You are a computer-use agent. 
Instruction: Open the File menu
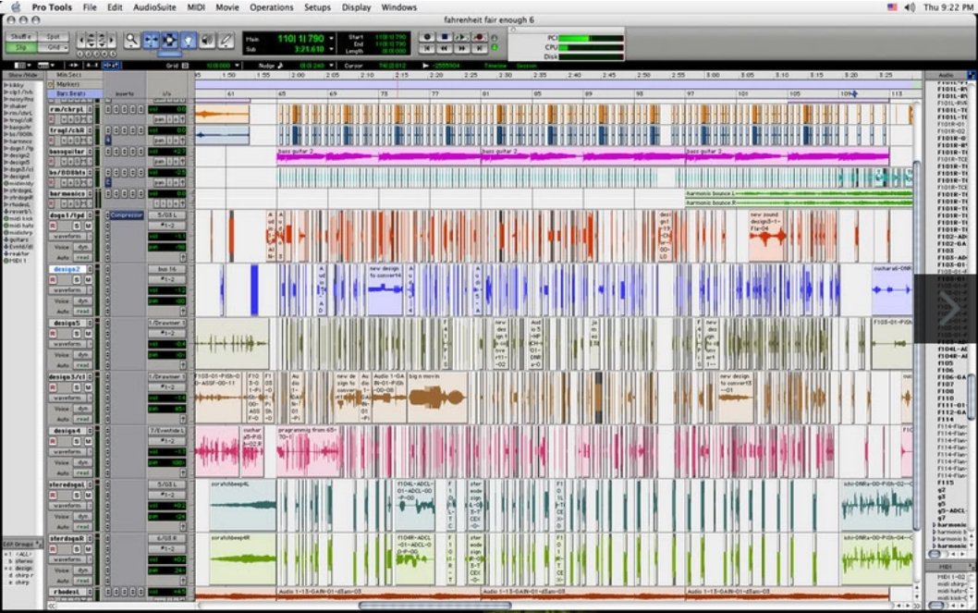coord(90,7)
